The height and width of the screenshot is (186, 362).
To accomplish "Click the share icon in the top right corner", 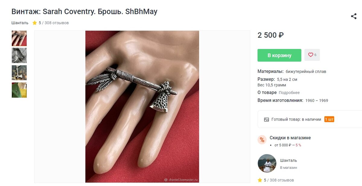I will click(354, 17).
